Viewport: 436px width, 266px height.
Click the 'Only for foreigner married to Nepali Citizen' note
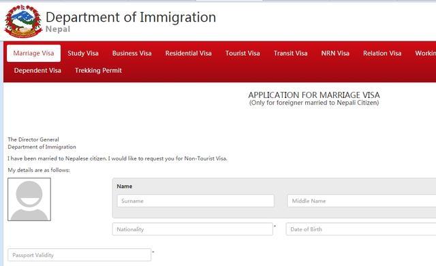click(x=314, y=103)
